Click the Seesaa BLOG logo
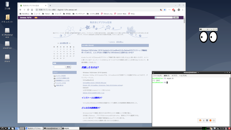Image resolution: width=231 pixels, height=130 pixels. (26, 18)
